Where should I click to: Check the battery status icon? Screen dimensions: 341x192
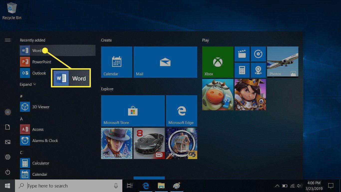click(x=285, y=186)
